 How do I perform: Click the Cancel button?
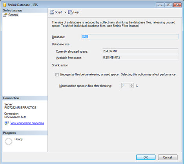click(x=168, y=157)
